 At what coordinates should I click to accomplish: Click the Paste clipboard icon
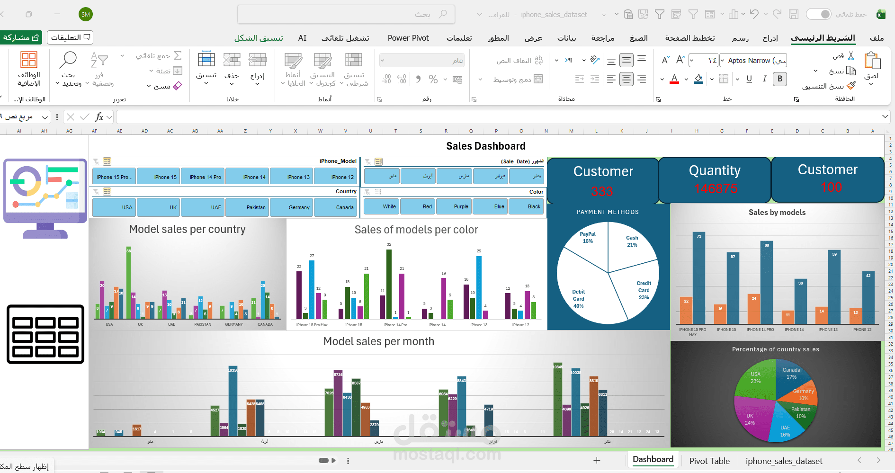pyautogui.click(x=872, y=61)
